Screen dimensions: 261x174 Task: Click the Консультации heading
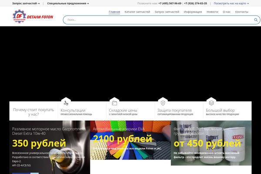[x=73, y=110]
